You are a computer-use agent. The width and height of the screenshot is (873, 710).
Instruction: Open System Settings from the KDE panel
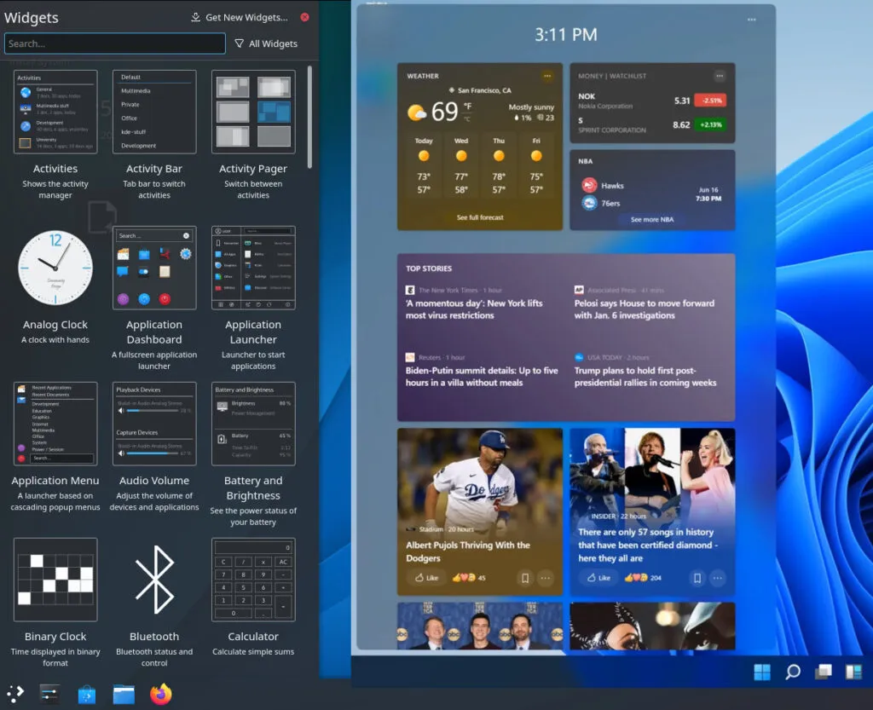pyautogui.click(x=50, y=694)
